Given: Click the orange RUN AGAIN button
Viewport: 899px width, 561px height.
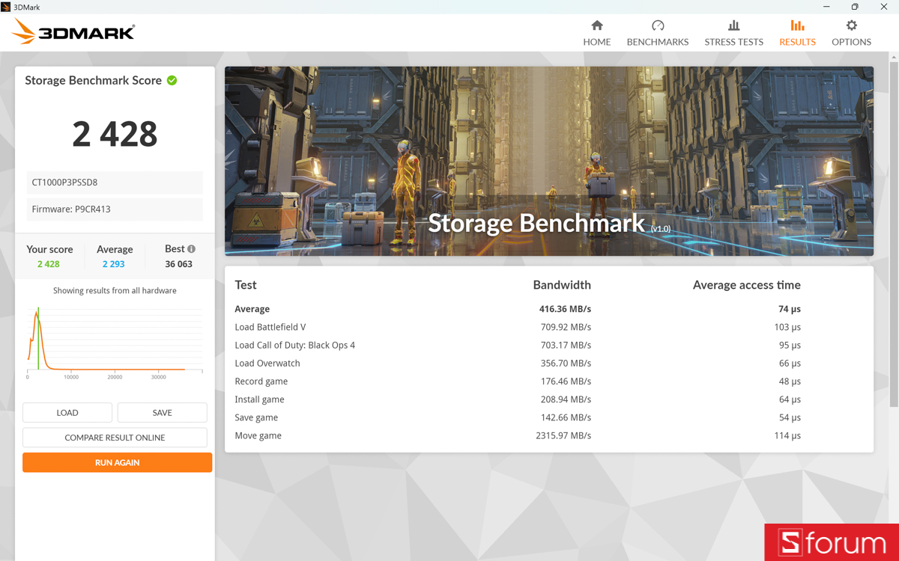Looking at the screenshot, I should point(117,462).
